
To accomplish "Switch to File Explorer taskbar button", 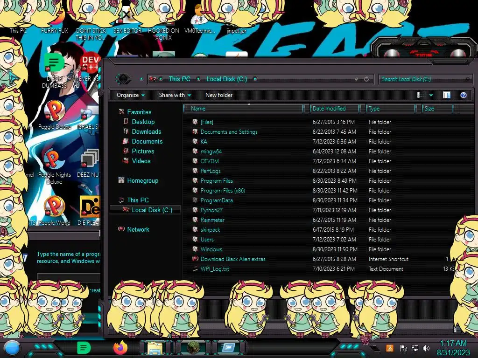I will click(x=155, y=348).
